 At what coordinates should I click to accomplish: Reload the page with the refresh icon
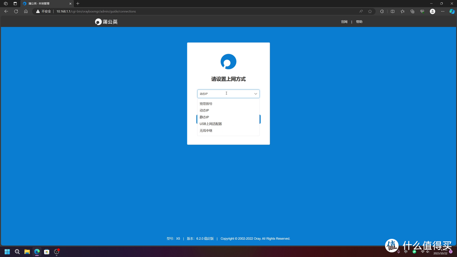pos(16,11)
